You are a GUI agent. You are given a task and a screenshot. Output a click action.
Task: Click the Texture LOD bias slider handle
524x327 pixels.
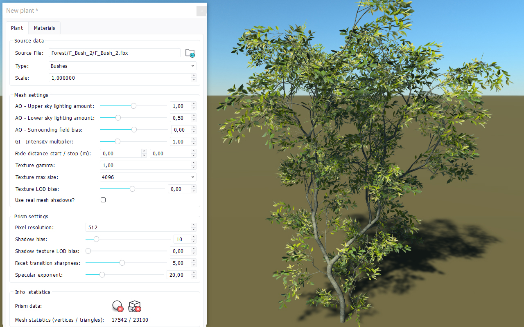(x=132, y=189)
